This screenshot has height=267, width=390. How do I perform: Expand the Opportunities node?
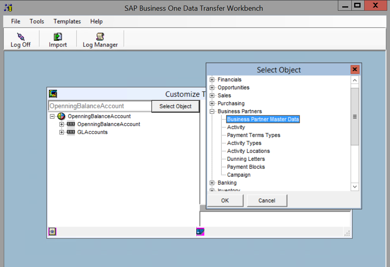(x=212, y=88)
